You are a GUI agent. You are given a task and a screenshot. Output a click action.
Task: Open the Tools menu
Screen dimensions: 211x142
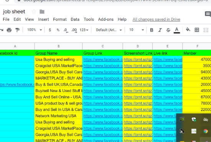point(89,20)
